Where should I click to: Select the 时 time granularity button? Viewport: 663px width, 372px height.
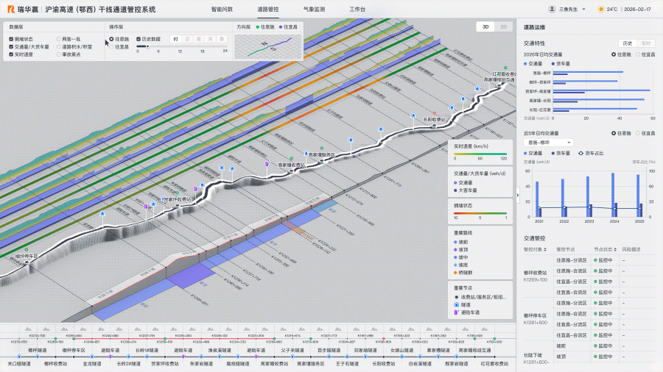pos(175,39)
